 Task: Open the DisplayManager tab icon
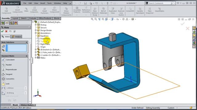click(x=16, y=23)
